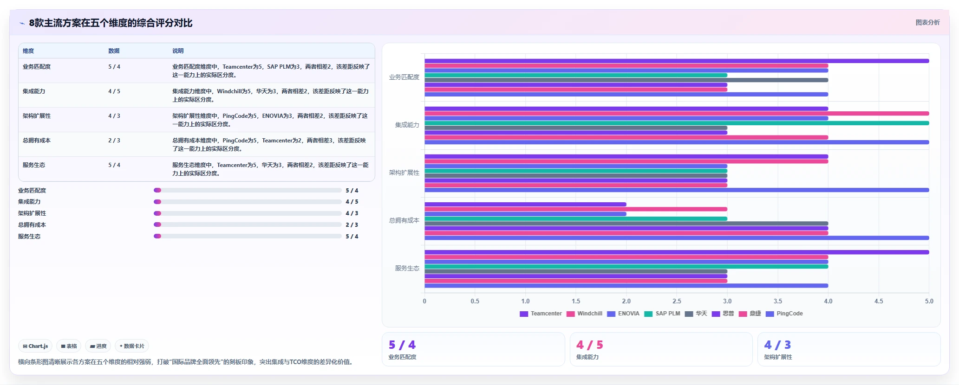Click the 数据卡片 tag
This screenshot has height=385, width=959.
(132, 346)
